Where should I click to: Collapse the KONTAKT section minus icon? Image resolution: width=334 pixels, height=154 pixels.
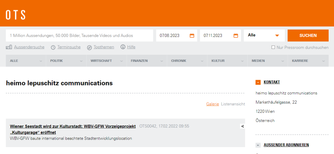[258, 82]
